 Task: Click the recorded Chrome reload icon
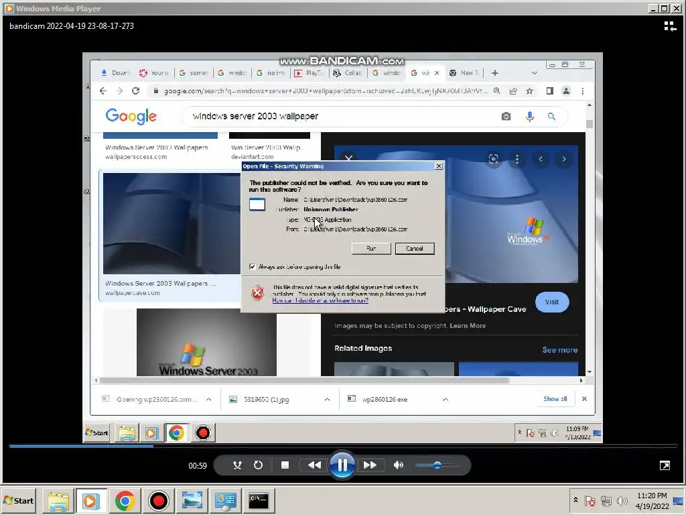pos(135,91)
